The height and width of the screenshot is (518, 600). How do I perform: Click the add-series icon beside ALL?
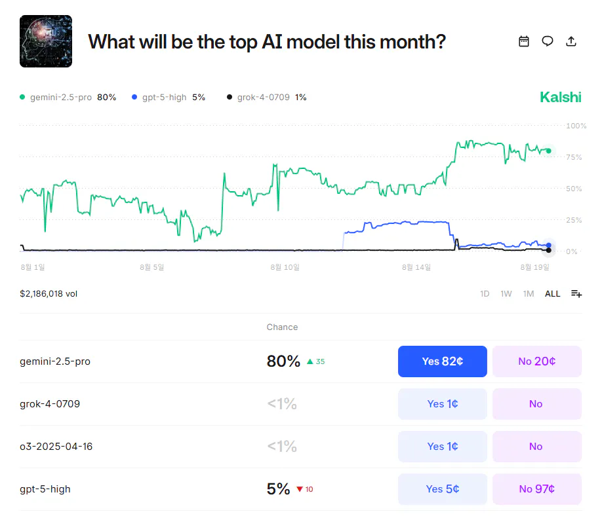pos(576,293)
